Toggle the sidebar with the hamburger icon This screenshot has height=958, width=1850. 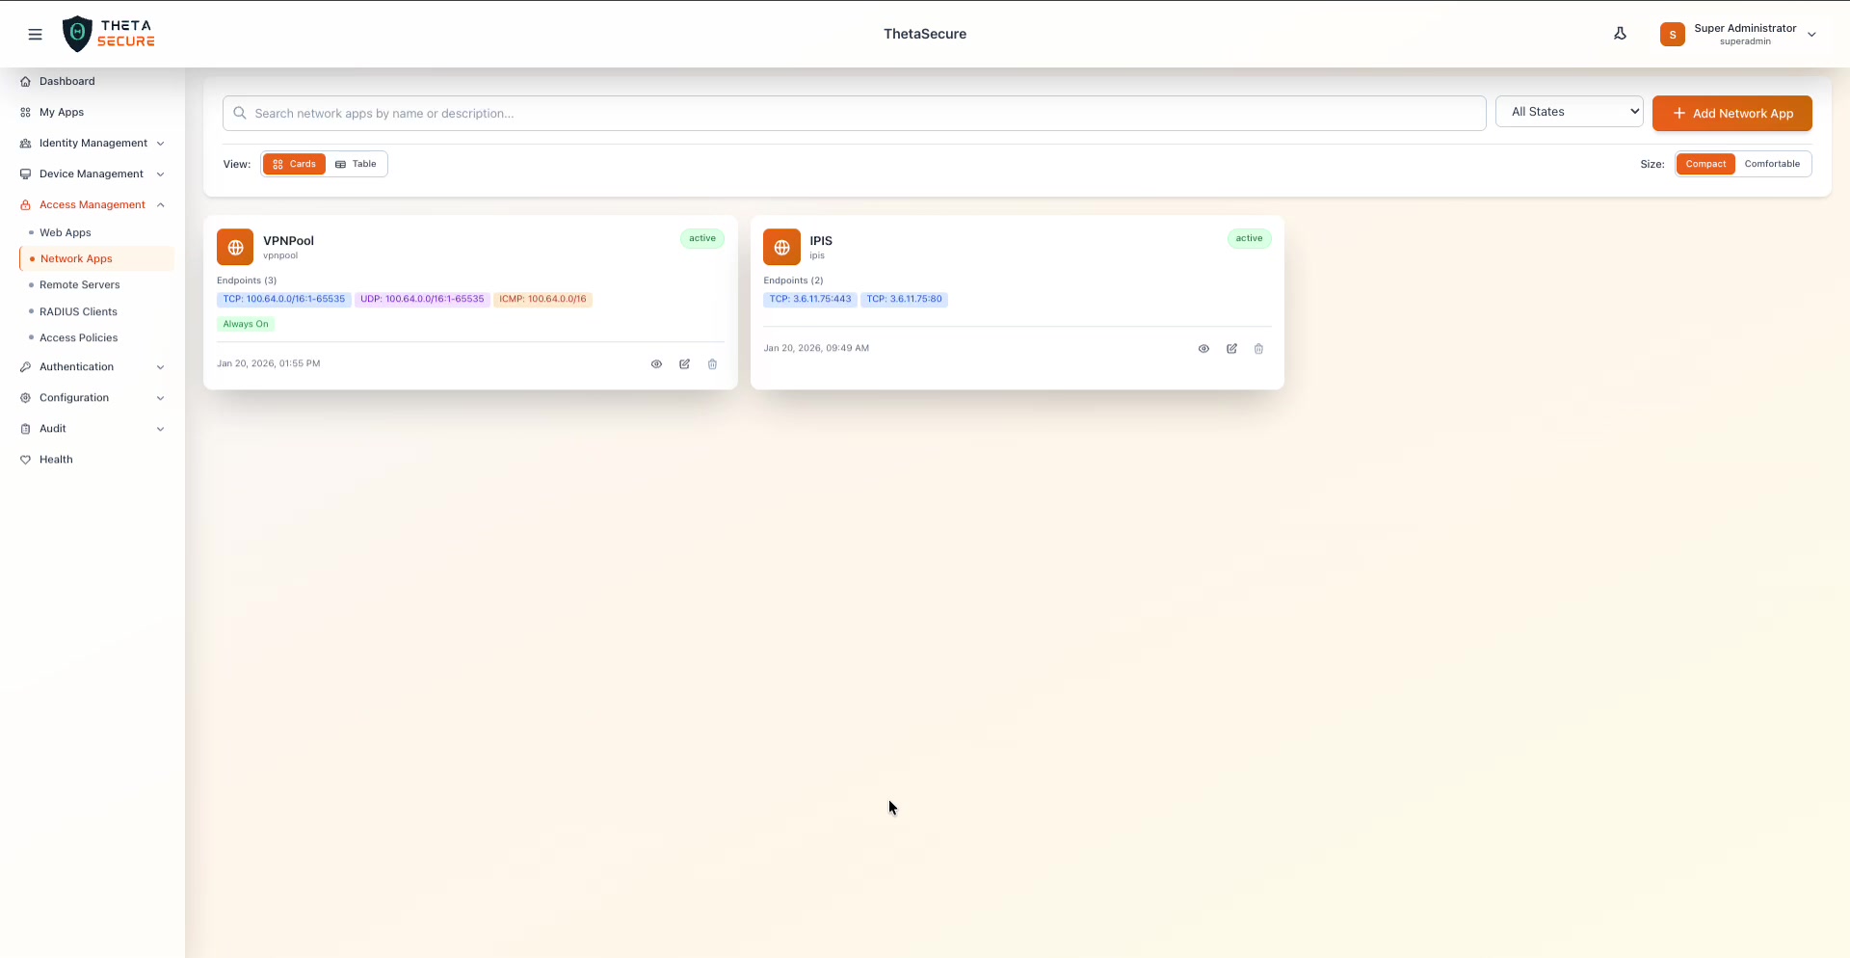36,34
